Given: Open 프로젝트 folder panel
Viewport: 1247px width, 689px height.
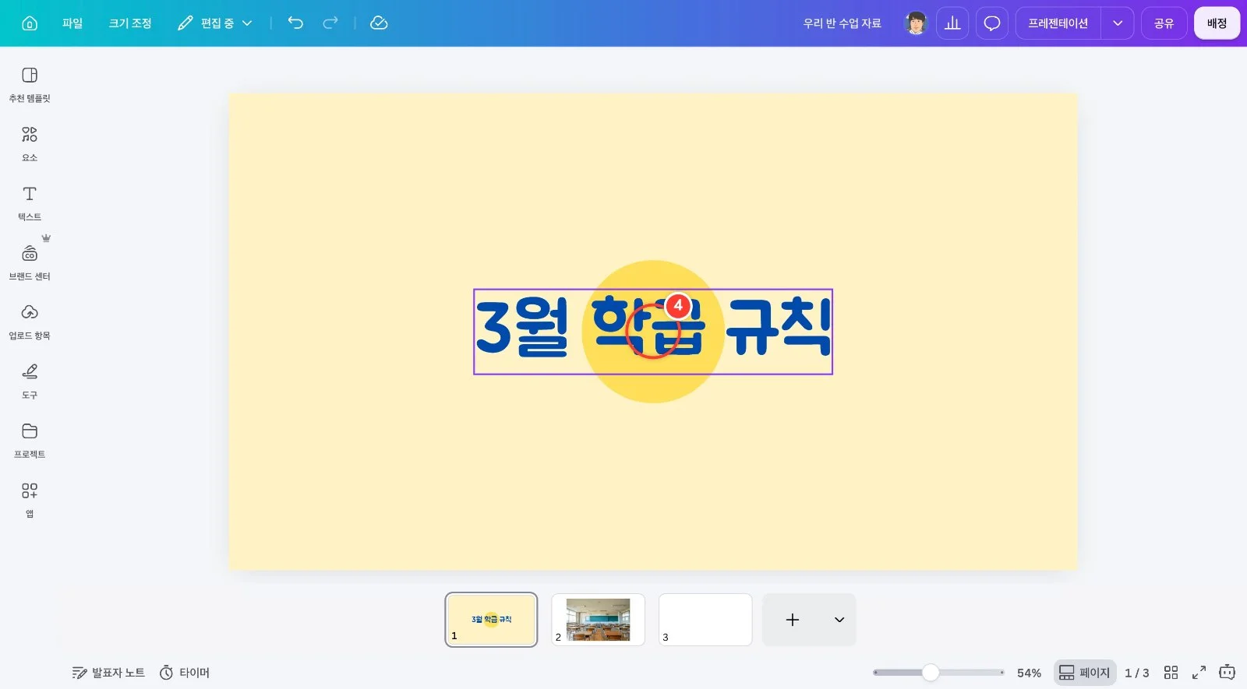Looking at the screenshot, I should [x=30, y=441].
